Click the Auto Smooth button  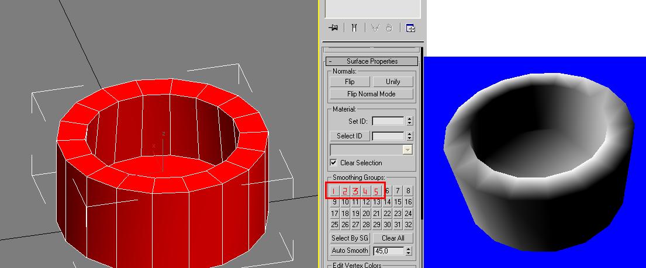pos(350,250)
